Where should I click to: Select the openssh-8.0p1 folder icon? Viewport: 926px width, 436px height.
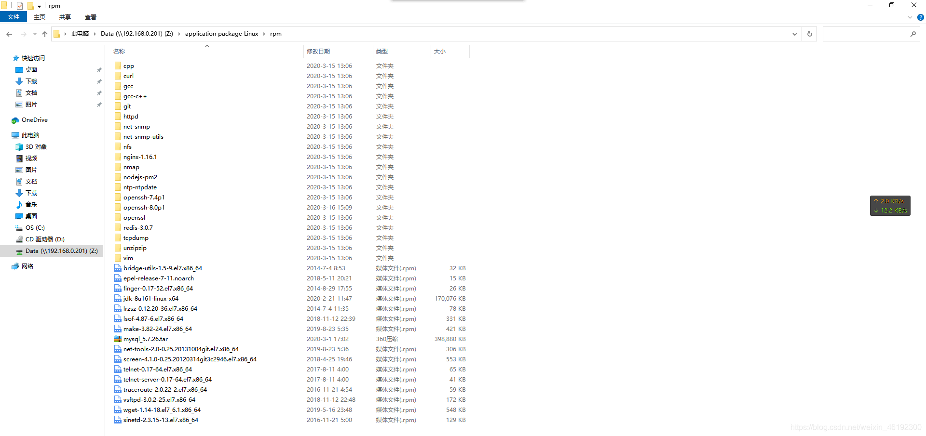point(118,207)
